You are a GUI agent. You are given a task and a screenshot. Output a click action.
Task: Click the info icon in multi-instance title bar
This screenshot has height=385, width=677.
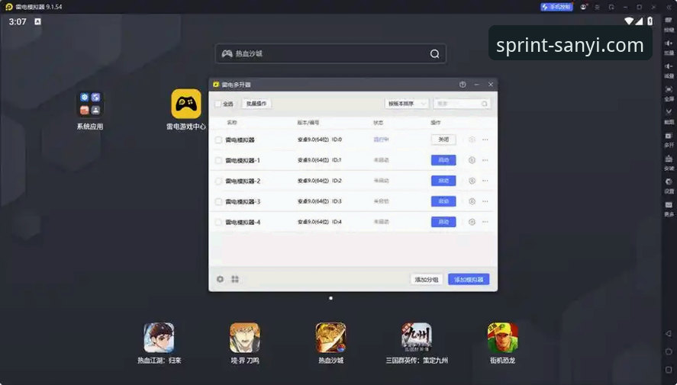pos(463,85)
